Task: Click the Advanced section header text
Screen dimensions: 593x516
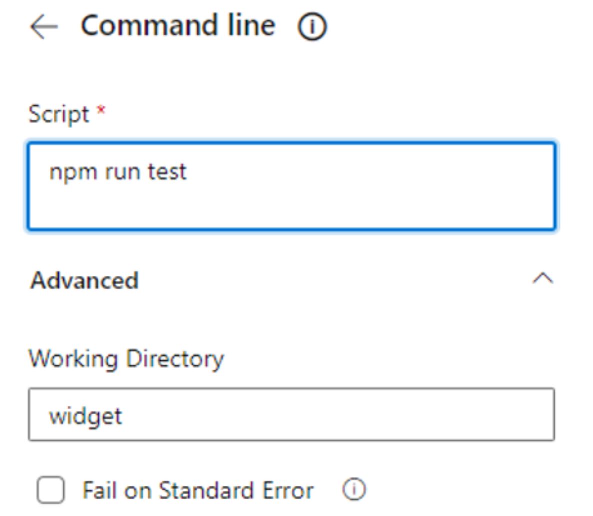Action: coord(85,280)
